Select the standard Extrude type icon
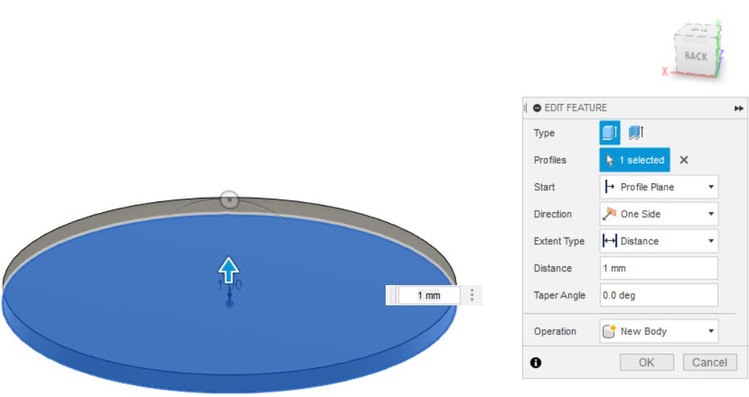749x397 pixels. pyautogui.click(x=610, y=133)
